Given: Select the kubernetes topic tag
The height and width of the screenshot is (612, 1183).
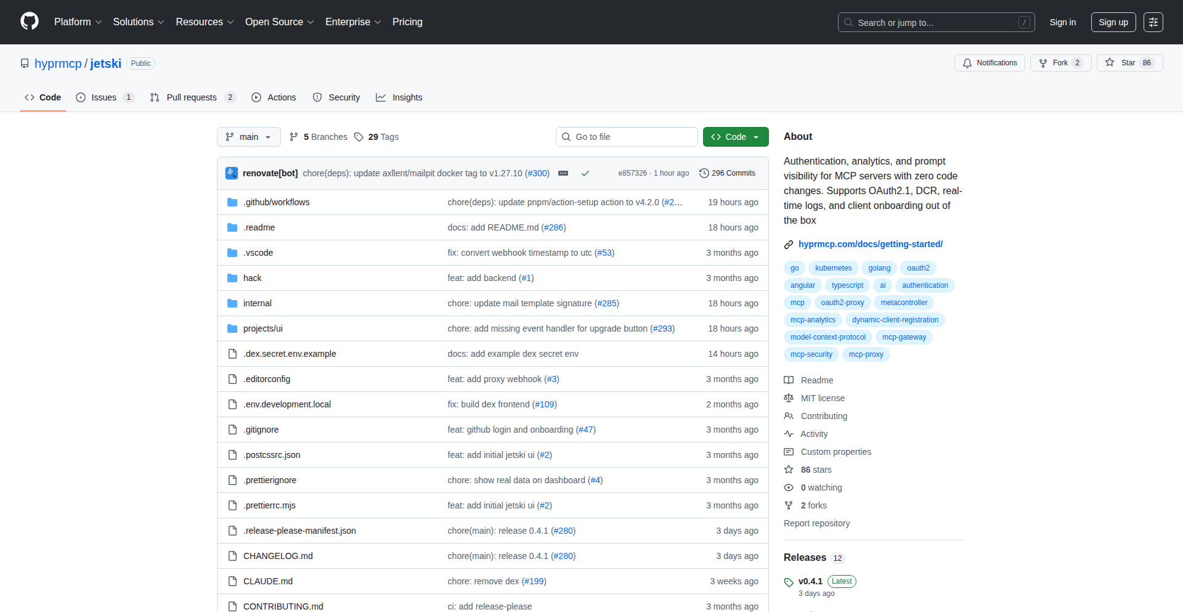Looking at the screenshot, I should tap(833, 268).
